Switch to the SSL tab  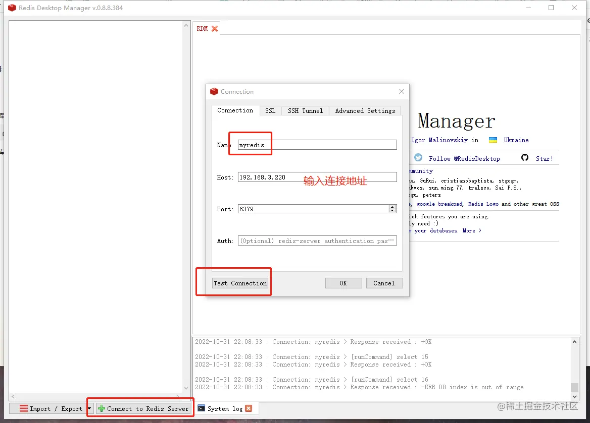(x=270, y=111)
